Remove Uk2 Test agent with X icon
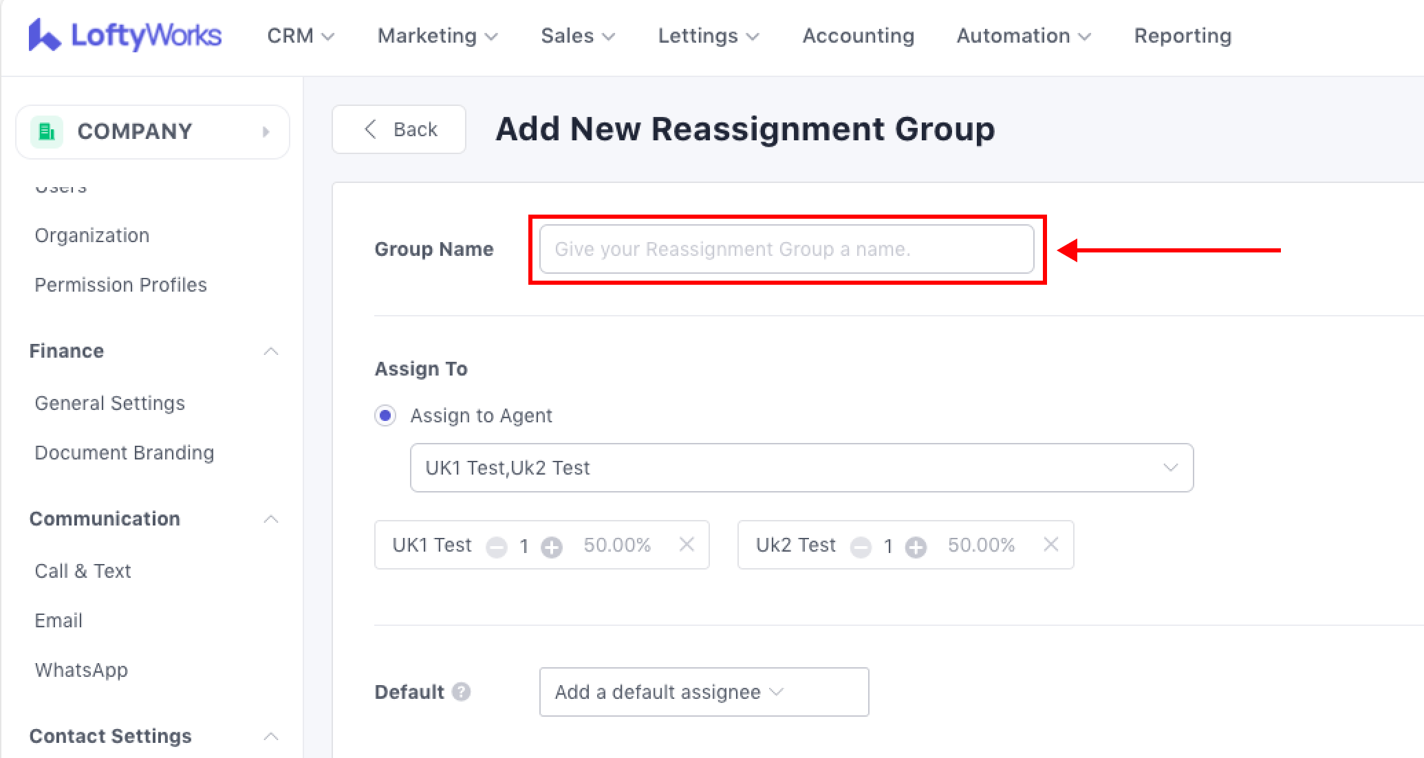This screenshot has width=1424, height=758. [1050, 545]
